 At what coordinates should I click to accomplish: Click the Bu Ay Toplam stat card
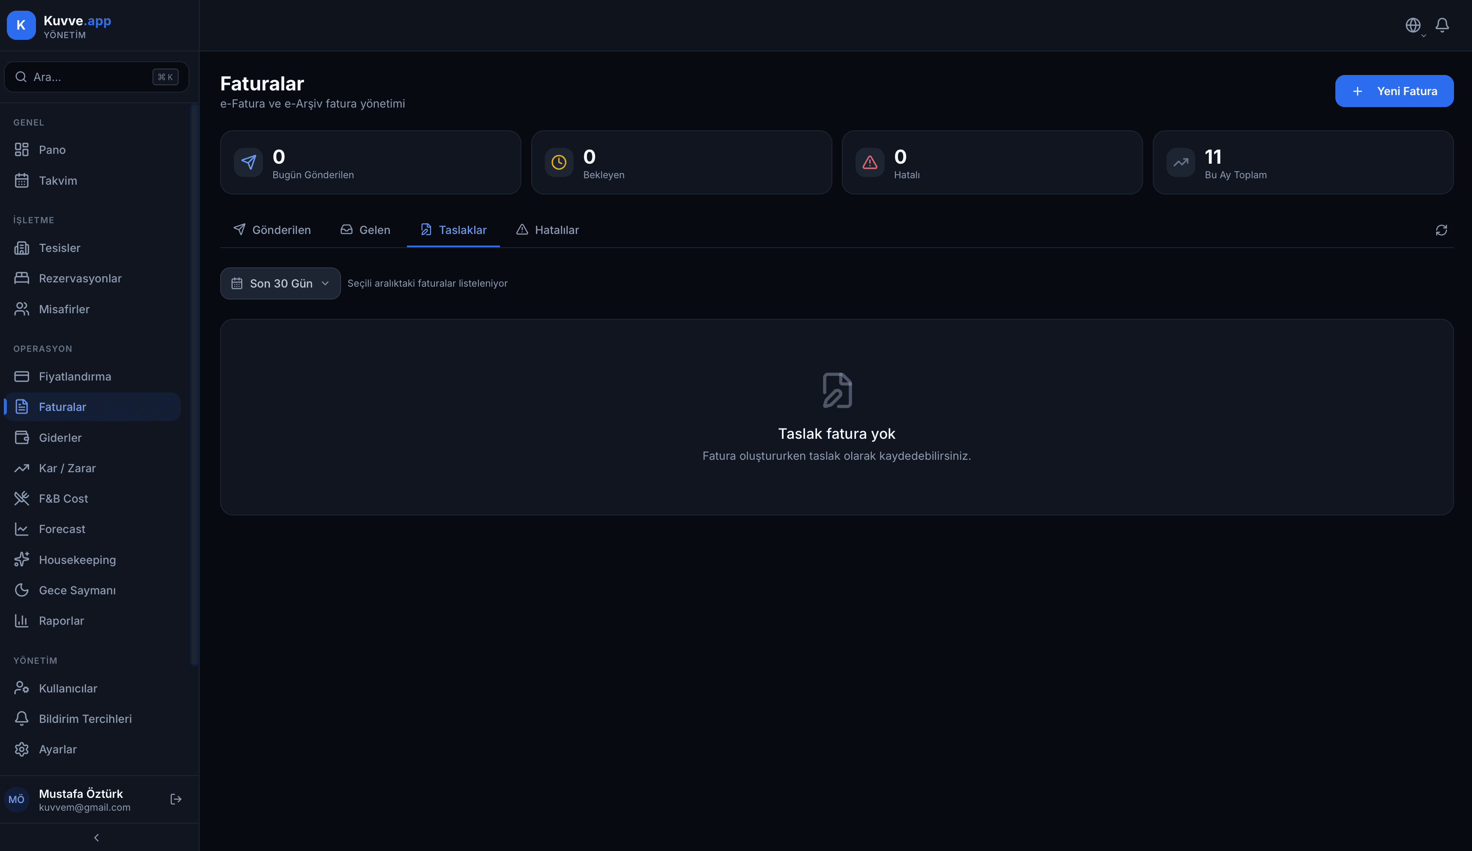coord(1303,162)
